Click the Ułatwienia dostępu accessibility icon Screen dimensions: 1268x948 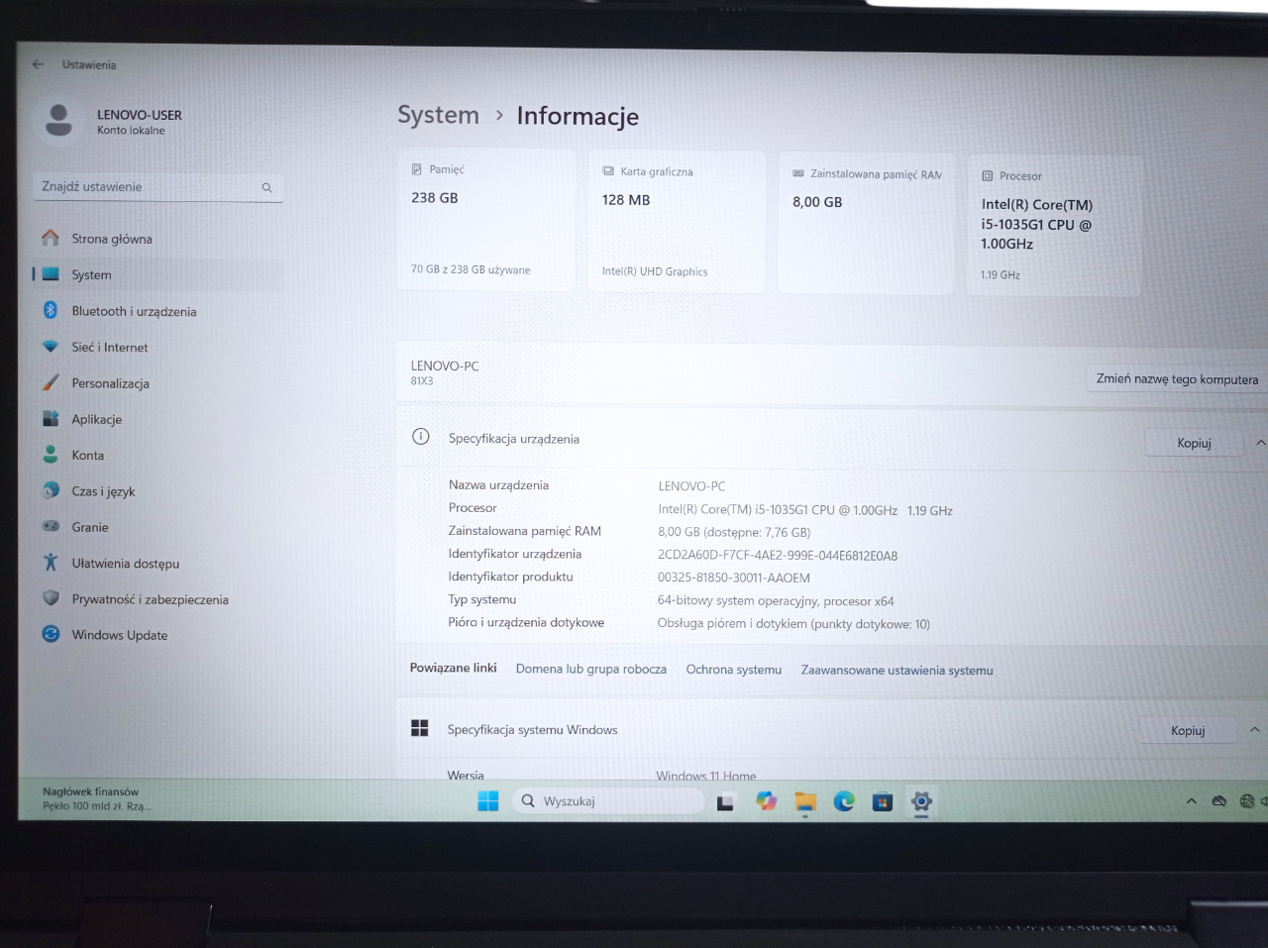click(51, 563)
